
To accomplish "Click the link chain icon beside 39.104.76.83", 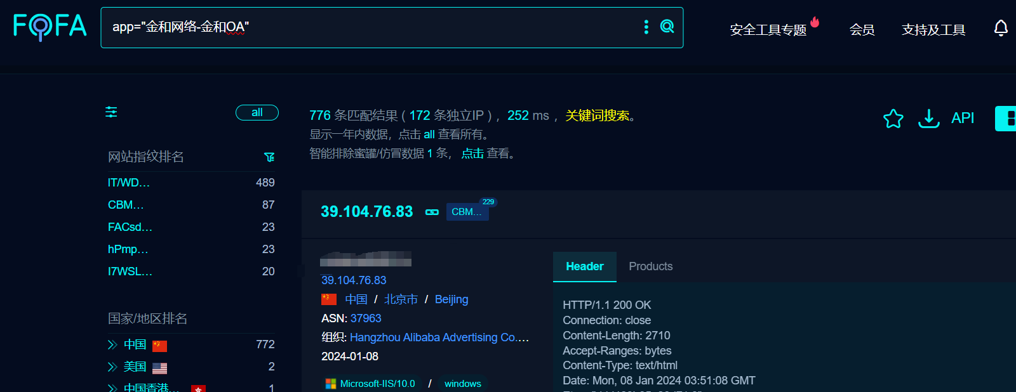I will pyautogui.click(x=432, y=212).
